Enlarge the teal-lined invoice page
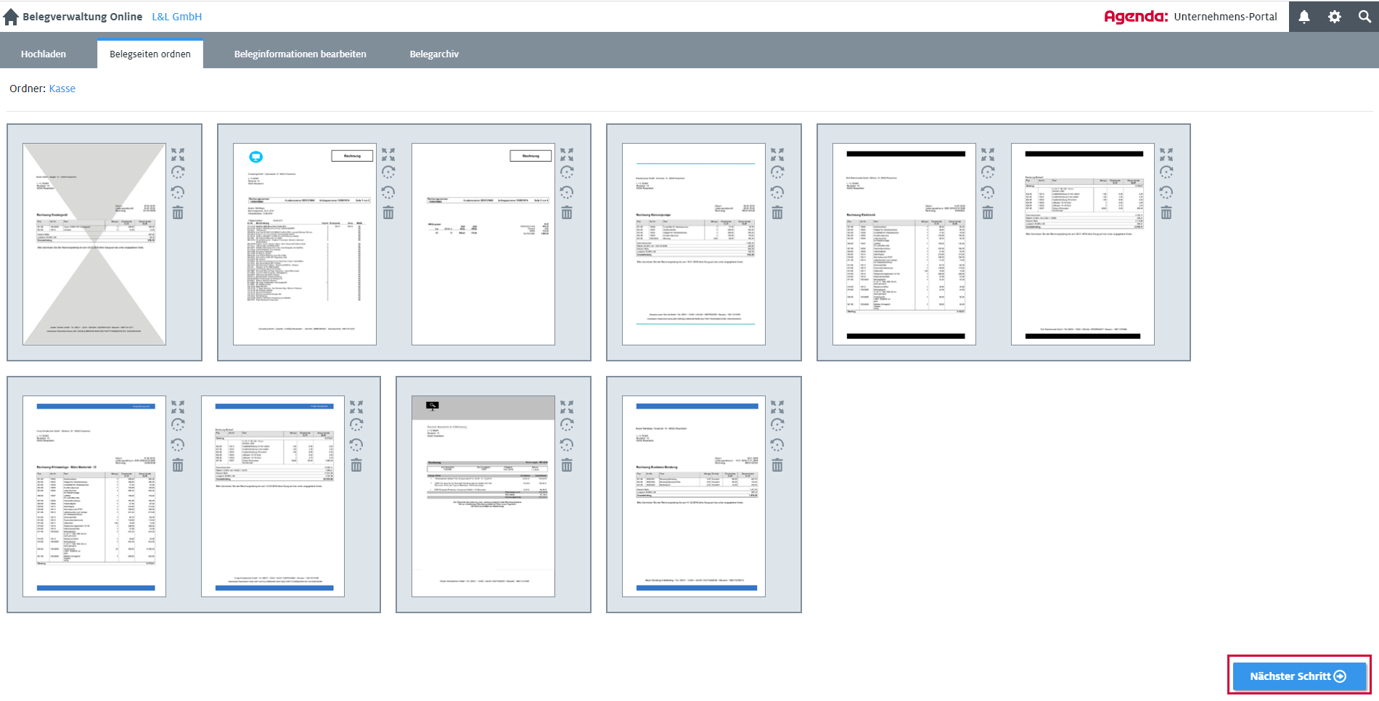Image resolution: width=1379 pixels, height=701 pixels. pos(777,155)
